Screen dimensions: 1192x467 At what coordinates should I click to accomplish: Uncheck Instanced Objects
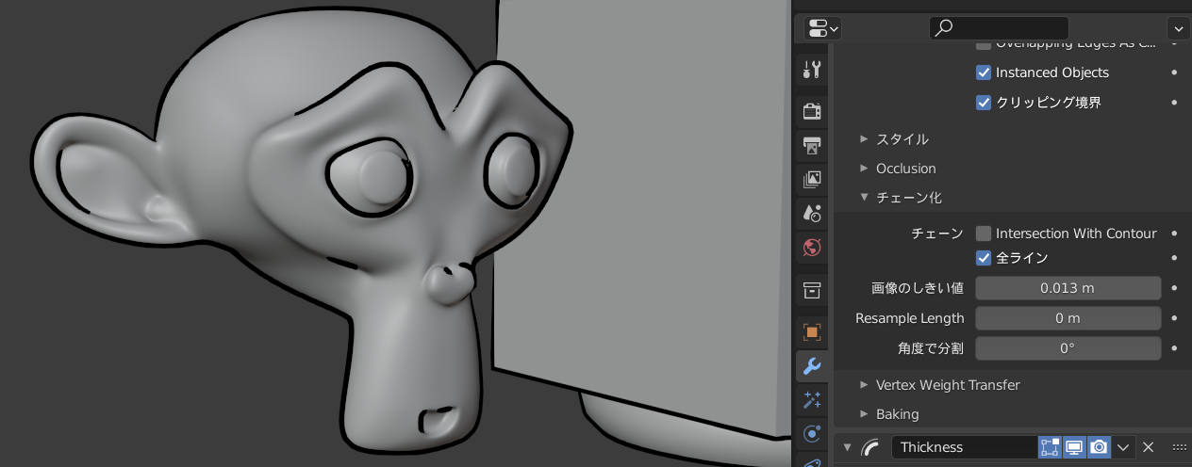(984, 72)
